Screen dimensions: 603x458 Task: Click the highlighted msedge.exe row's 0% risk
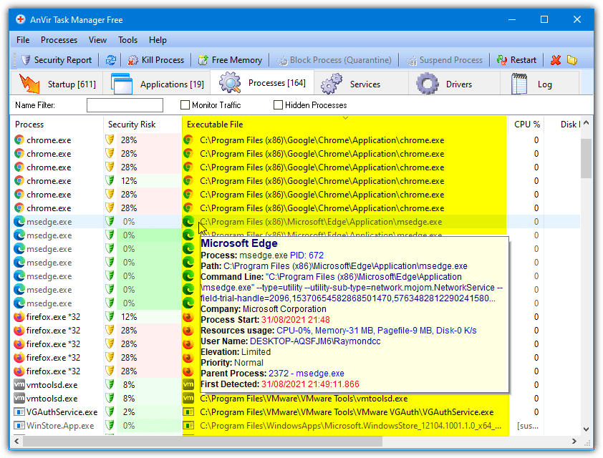129,222
